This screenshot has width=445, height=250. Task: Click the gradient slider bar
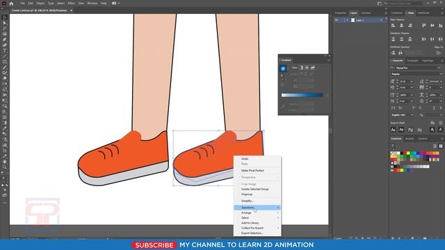(302, 95)
